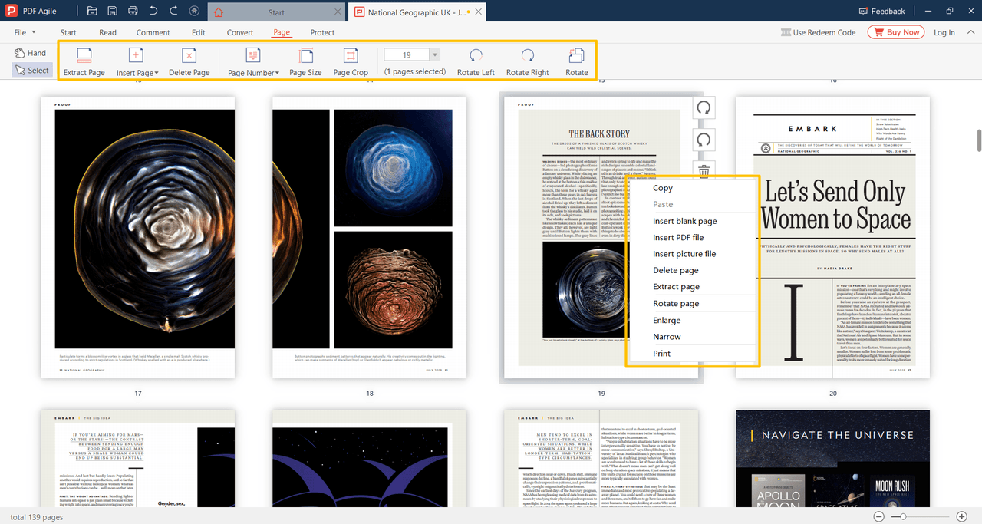The width and height of the screenshot is (982, 524).
Task: Select the Page Size tool
Action: coord(305,61)
